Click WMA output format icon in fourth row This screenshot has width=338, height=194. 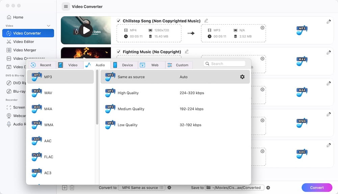tap(301, 123)
